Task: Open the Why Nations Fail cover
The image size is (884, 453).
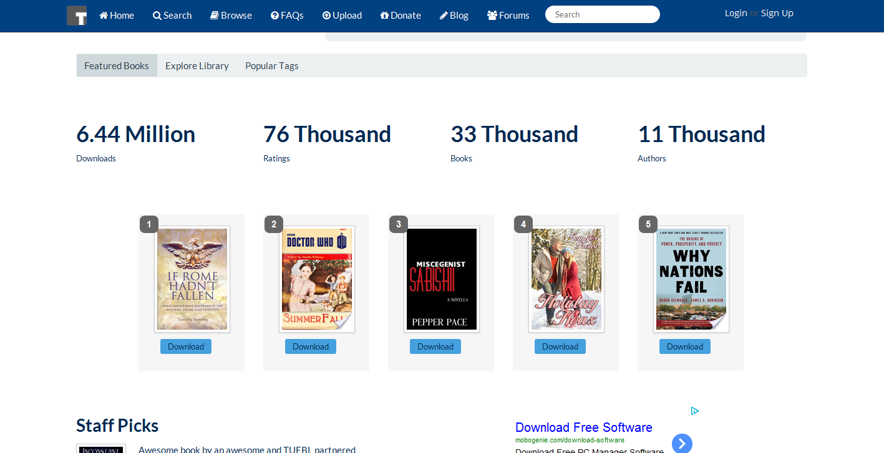Action: pos(691,279)
